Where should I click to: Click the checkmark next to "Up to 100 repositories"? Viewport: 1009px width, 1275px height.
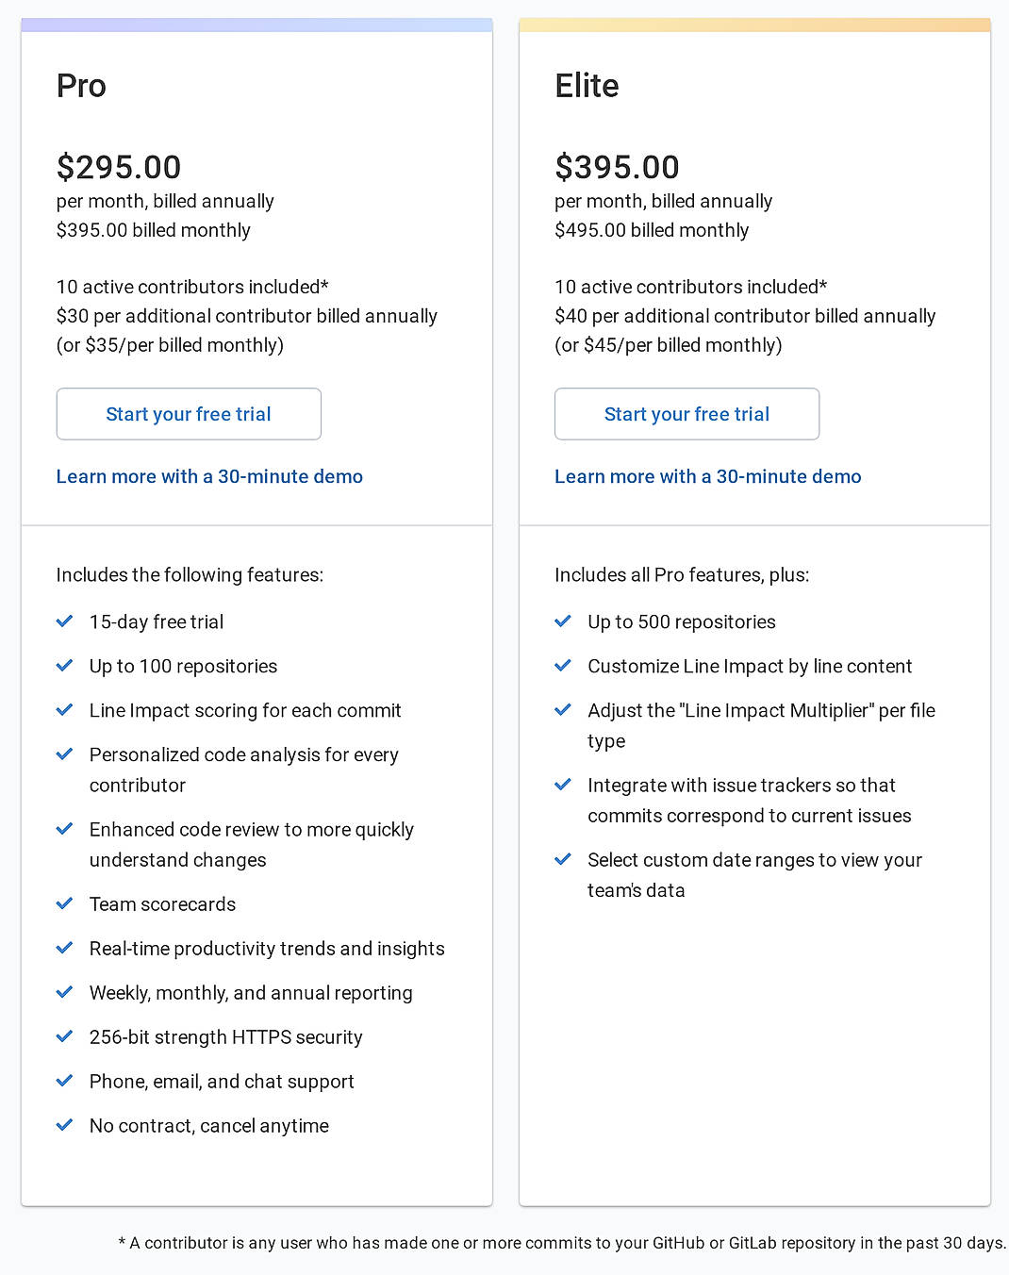coord(65,665)
